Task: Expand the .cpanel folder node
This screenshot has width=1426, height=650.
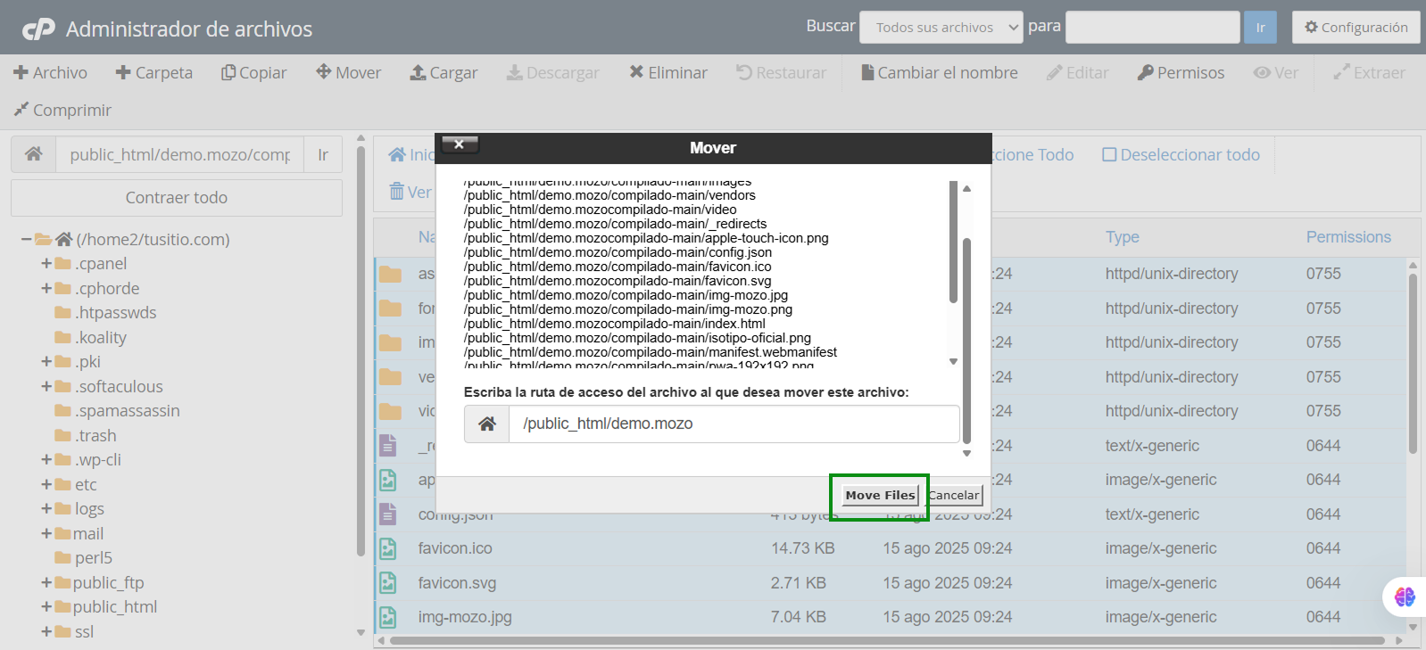Action: (x=46, y=264)
